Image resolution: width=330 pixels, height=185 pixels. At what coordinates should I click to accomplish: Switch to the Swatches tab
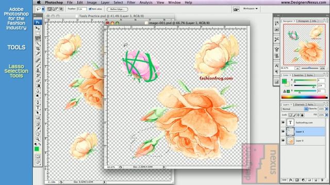tap(299, 75)
